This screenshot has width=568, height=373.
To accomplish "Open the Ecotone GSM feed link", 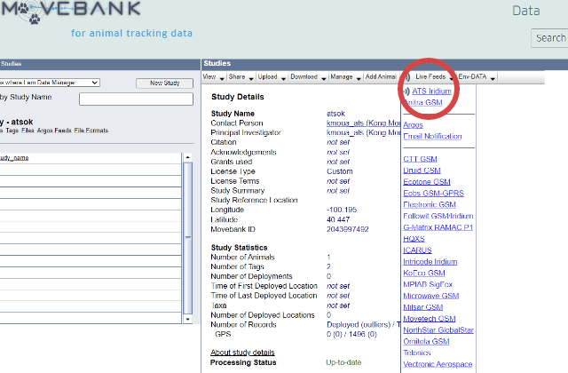I will [427, 182].
